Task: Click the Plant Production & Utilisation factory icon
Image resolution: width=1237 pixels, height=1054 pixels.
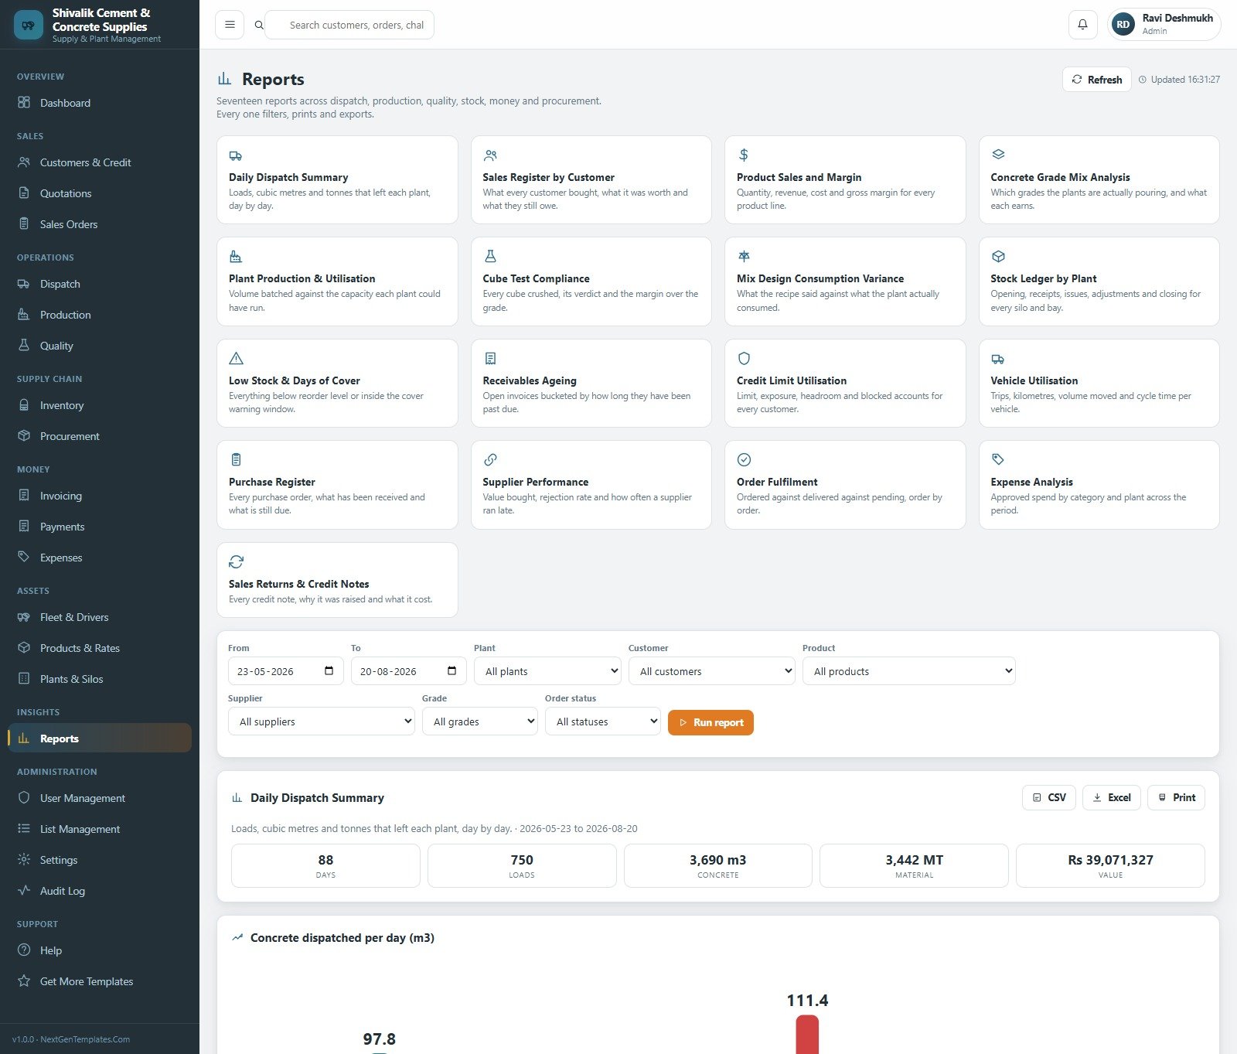Action: tap(236, 257)
